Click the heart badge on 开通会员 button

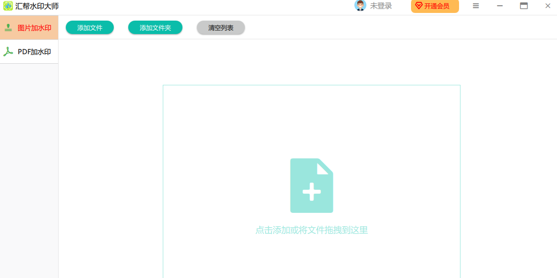point(418,6)
